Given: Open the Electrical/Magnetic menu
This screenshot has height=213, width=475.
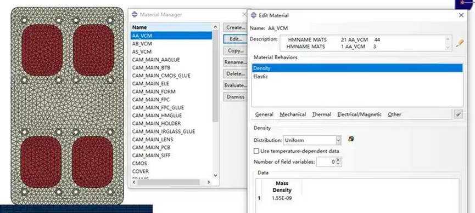Looking at the screenshot, I should pos(359,114).
